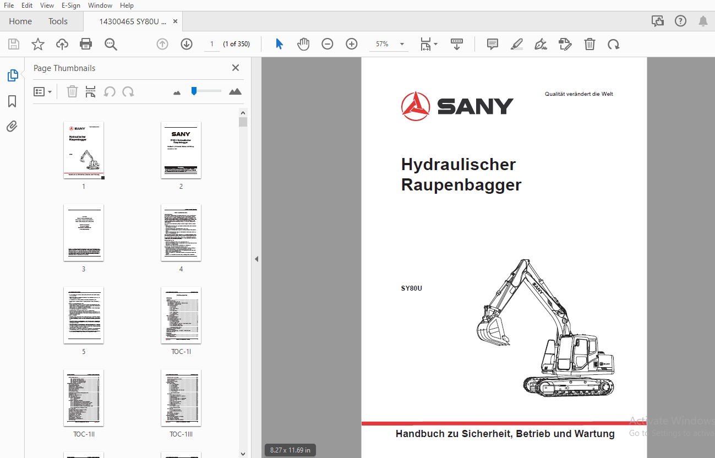Image resolution: width=715 pixels, height=458 pixels.
Task: Close the 14300465 SY80U document tab
Action: click(x=176, y=21)
